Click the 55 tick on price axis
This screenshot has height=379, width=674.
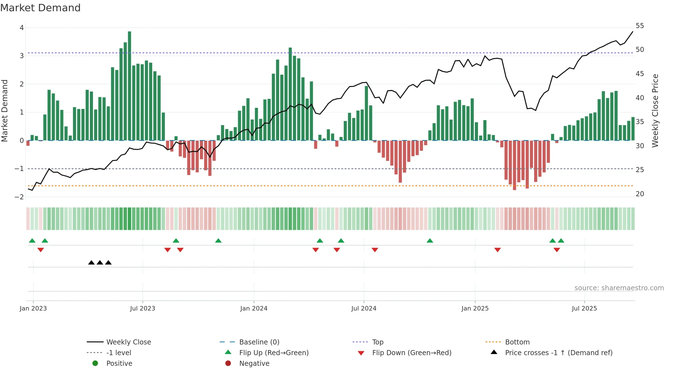tap(640, 26)
